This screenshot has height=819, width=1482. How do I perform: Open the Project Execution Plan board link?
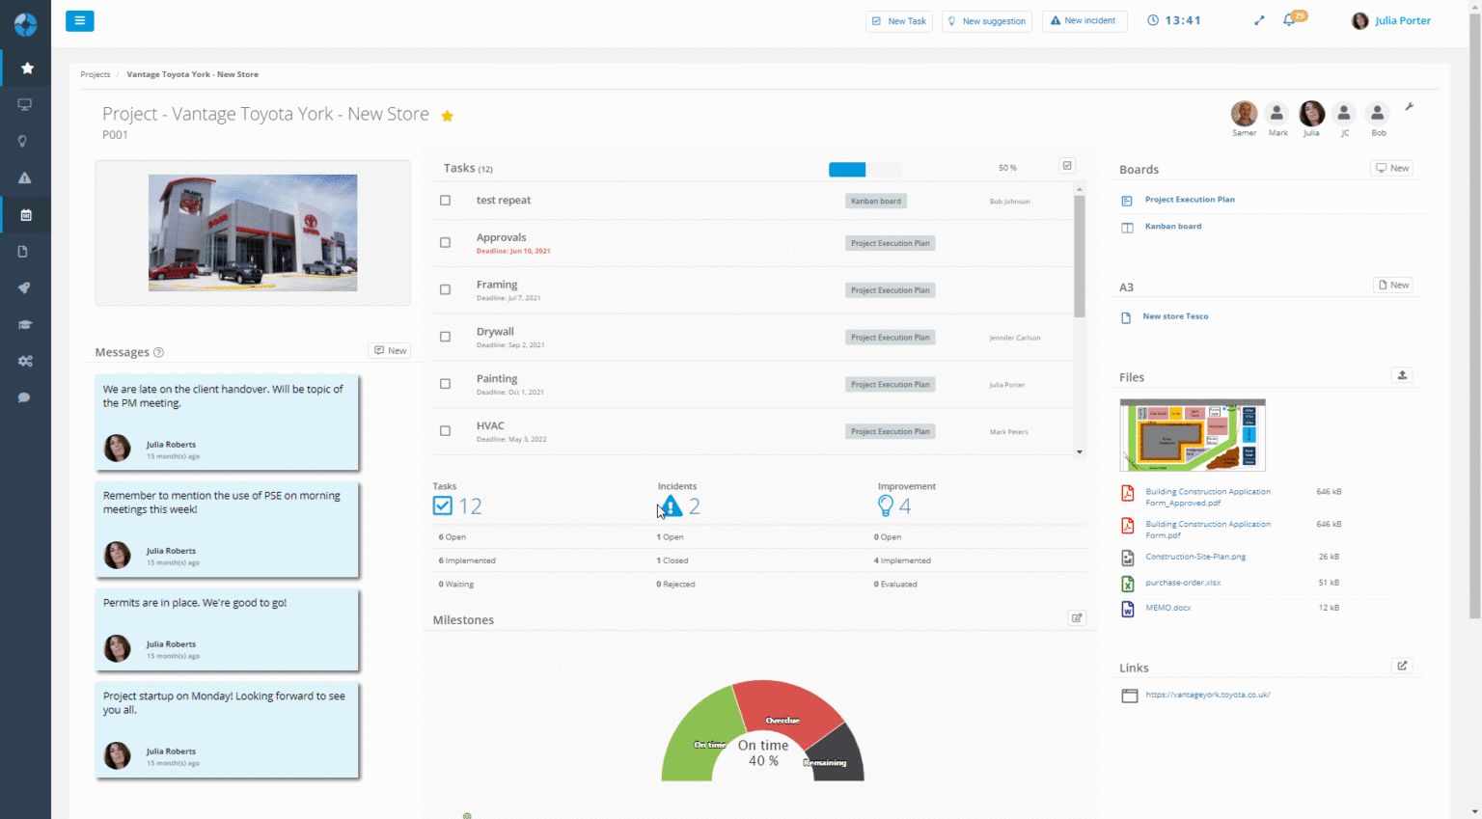pyautogui.click(x=1189, y=200)
